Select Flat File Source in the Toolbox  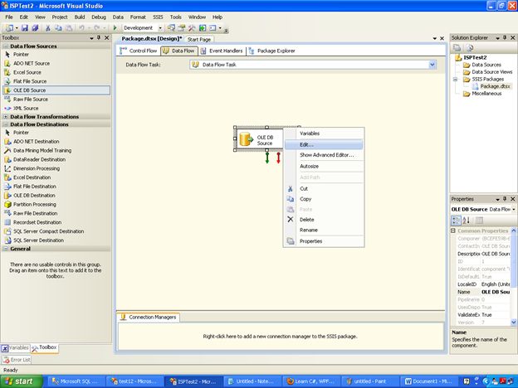[x=30, y=81]
